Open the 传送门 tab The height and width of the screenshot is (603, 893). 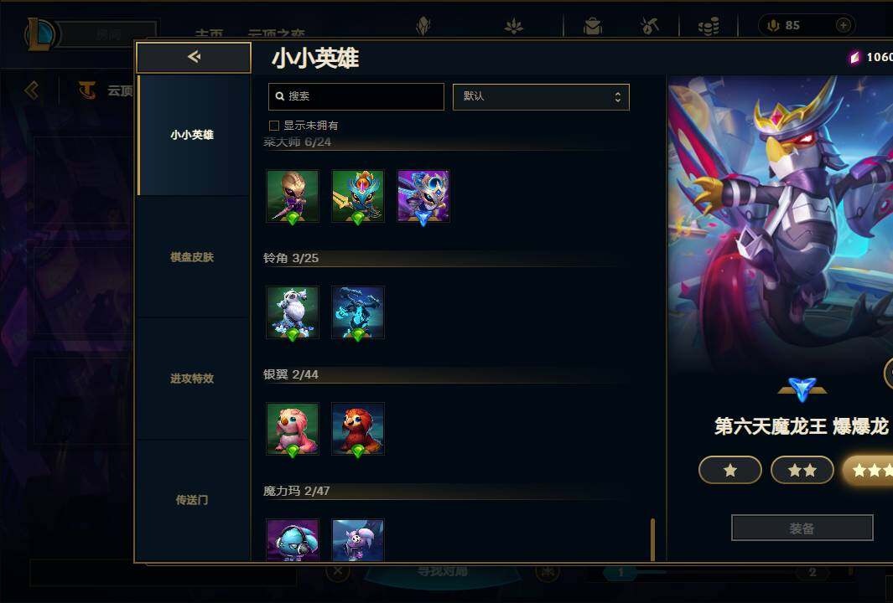tap(193, 500)
